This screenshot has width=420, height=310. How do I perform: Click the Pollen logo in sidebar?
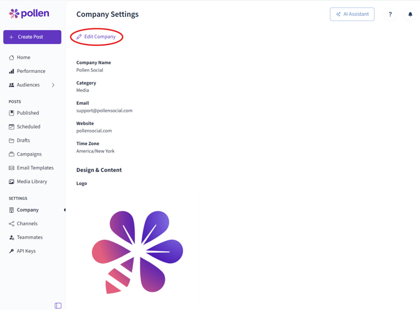pos(29,13)
